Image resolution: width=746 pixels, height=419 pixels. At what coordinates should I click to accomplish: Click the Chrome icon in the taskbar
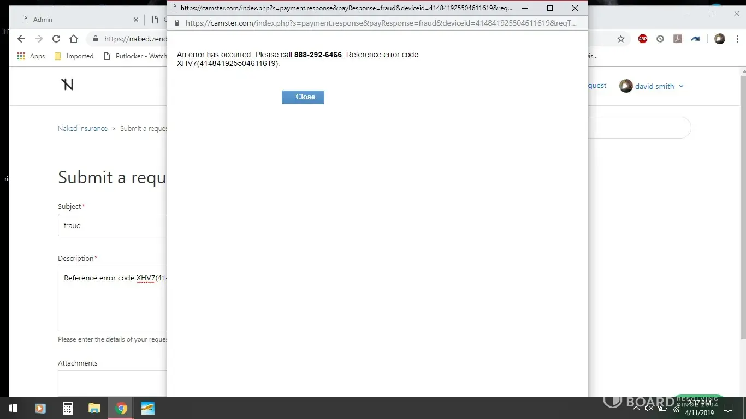[x=121, y=408]
